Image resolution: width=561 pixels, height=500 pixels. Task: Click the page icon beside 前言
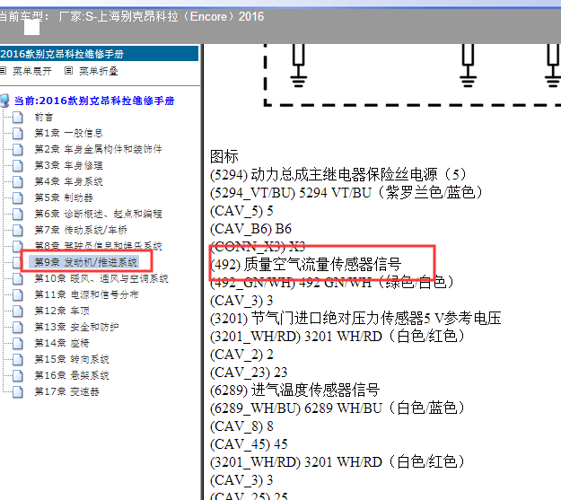[x=17, y=118]
